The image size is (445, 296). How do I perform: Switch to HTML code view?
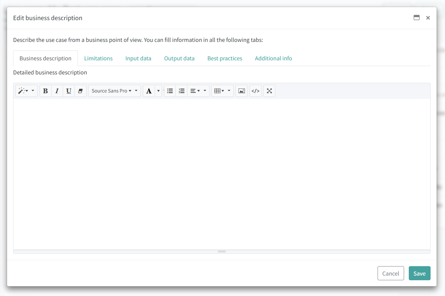point(256,91)
